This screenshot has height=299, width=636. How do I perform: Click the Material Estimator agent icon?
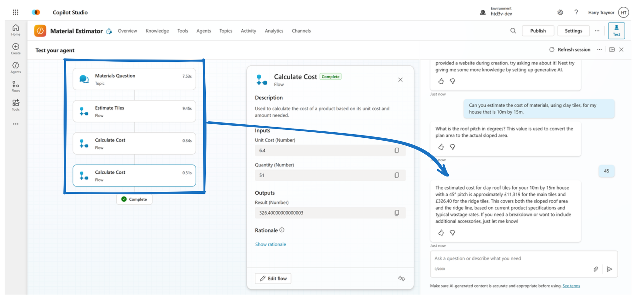(x=40, y=31)
